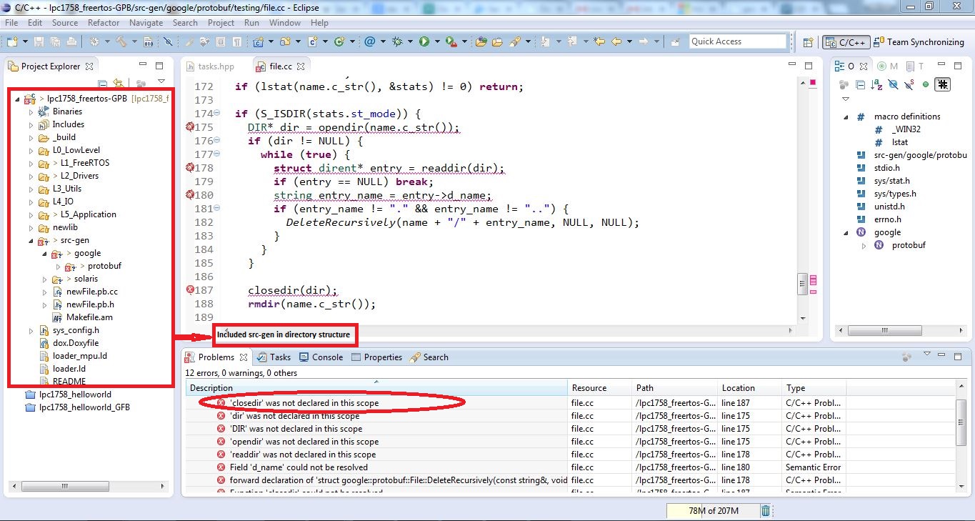This screenshot has height=521, width=975.
Task: Sort problems by the Description column
Action: pos(377,388)
